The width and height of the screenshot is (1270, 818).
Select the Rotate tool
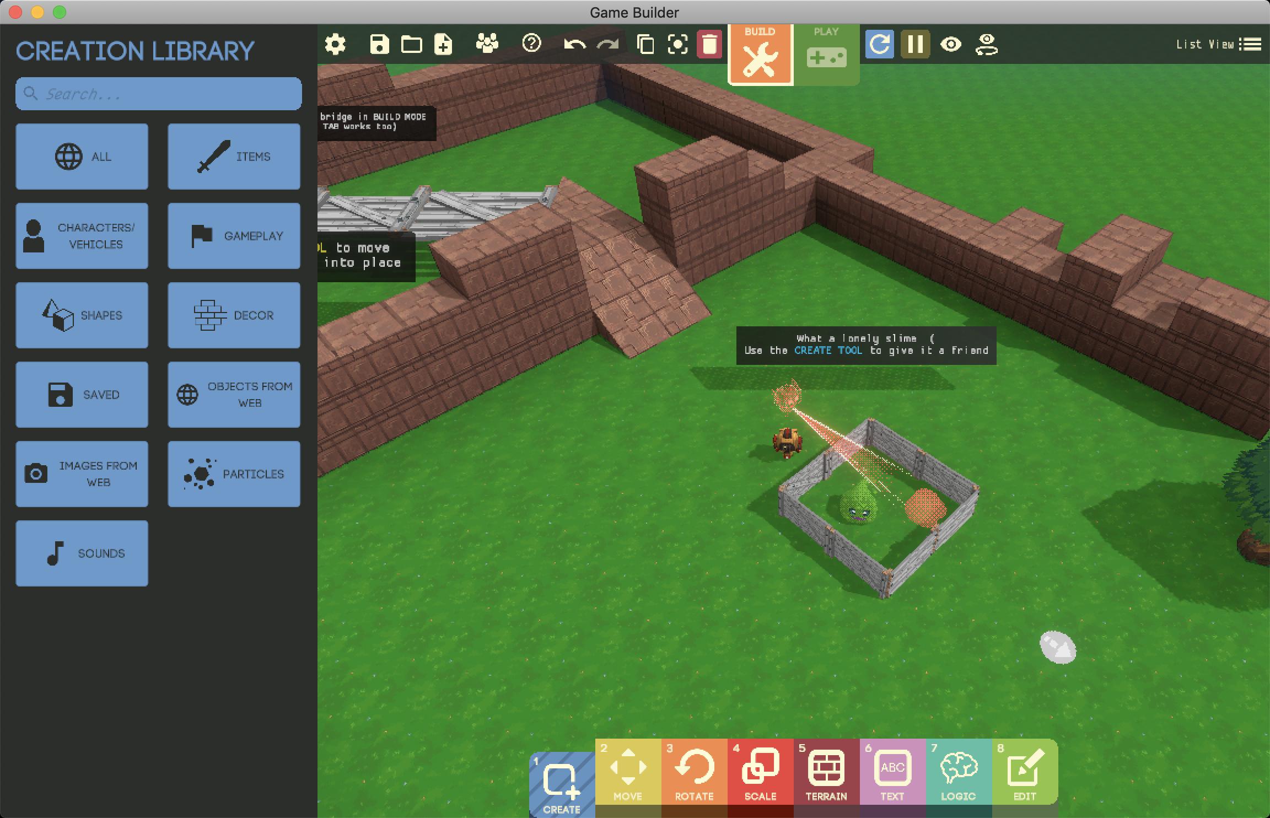[694, 772]
